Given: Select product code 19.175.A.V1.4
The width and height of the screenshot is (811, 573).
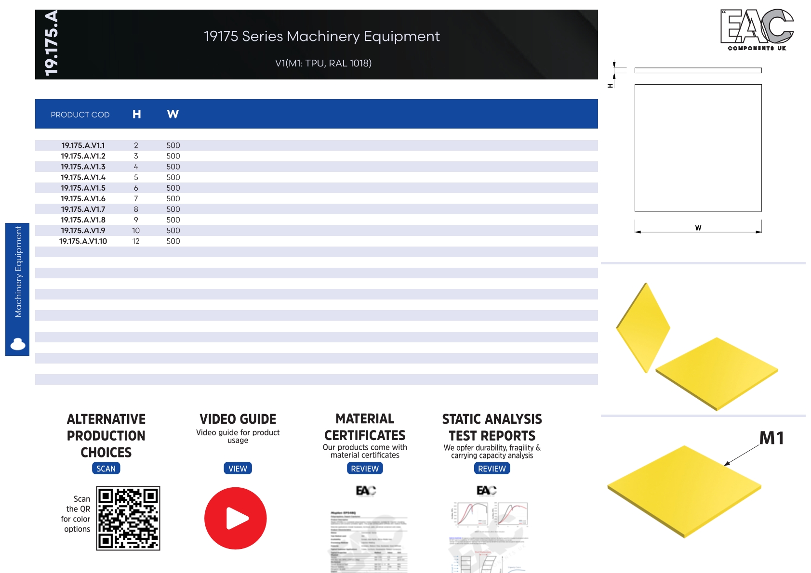Looking at the screenshot, I should point(83,177).
